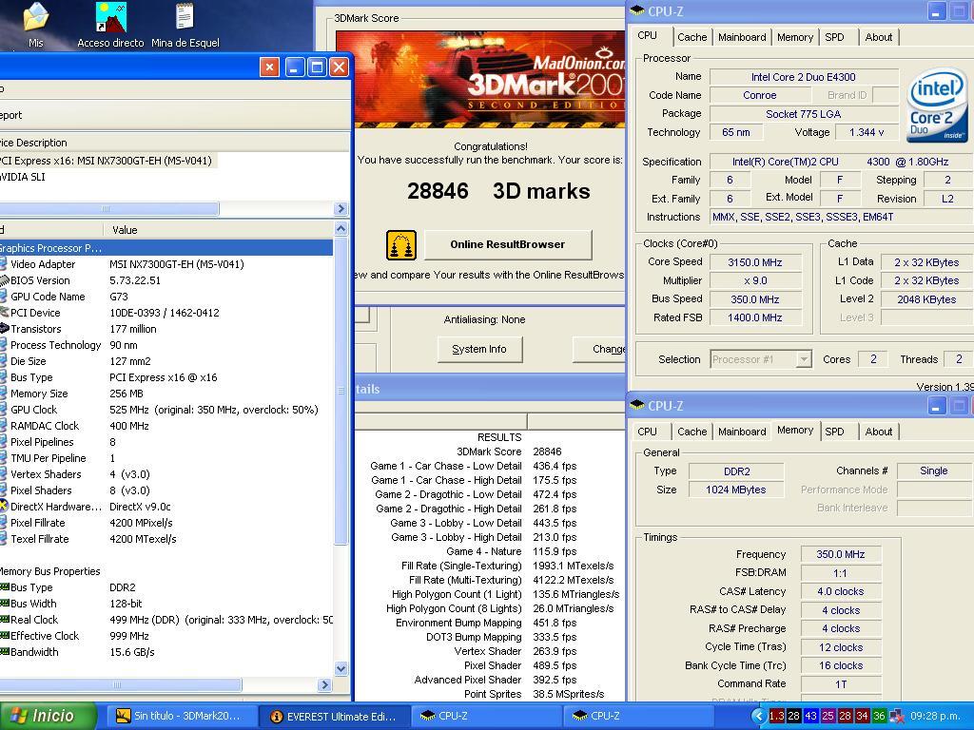Click the PCI Device row icon

pyautogui.click(x=4, y=313)
